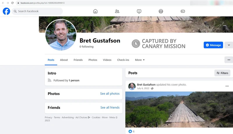Click Bret Gustafson name in the post header
The width and height of the screenshot is (233, 134).
tap(146, 84)
